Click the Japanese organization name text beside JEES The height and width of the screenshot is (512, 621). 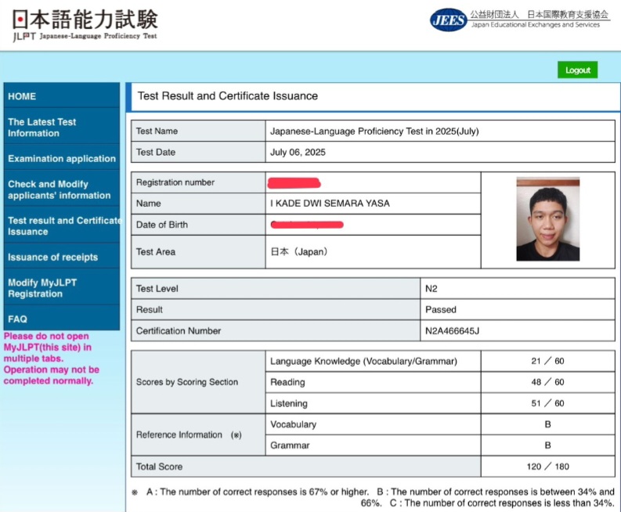(539, 15)
